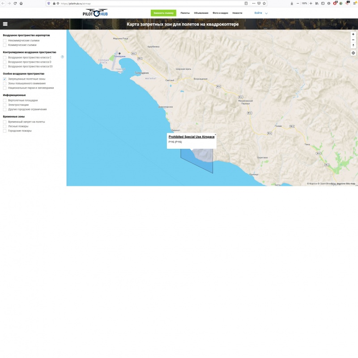358x358 pixels.
Task: Click Войти login link
Action: click(x=258, y=13)
